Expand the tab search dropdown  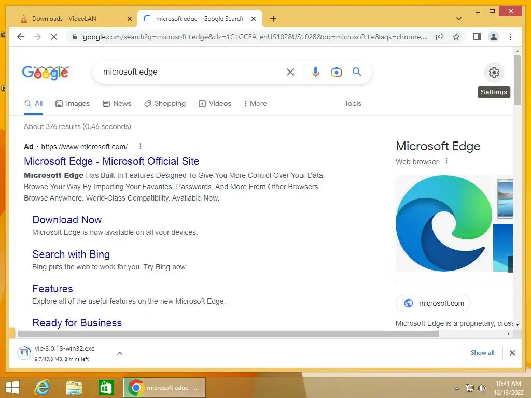[x=459, y=19]
